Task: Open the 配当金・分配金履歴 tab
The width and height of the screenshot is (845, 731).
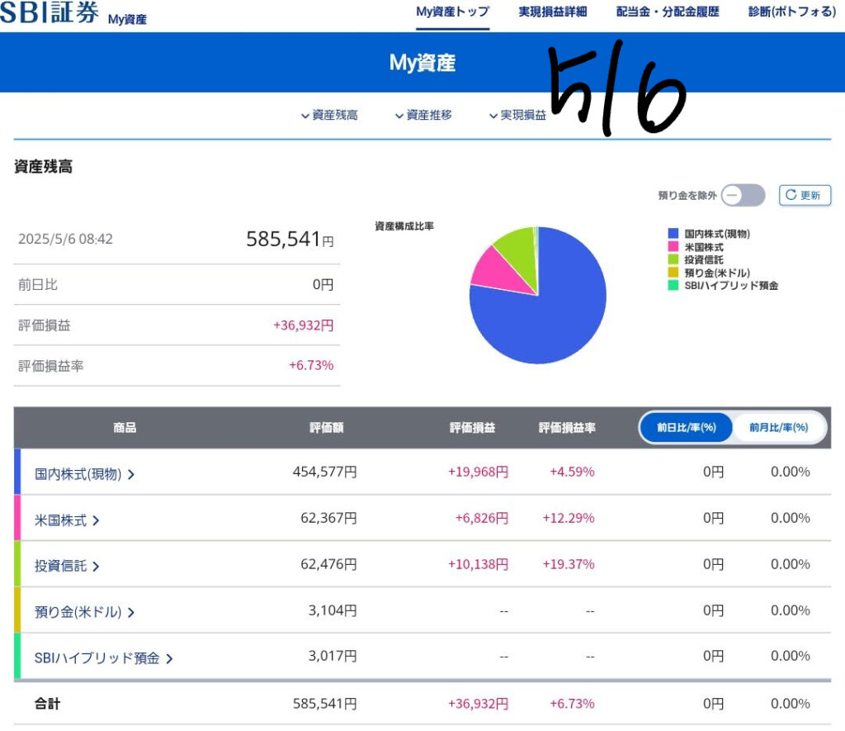Action: tap(668, 12)
